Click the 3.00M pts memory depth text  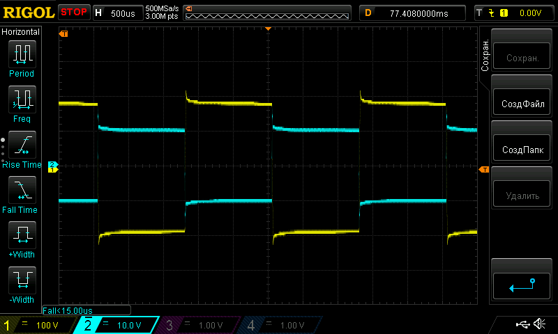click(162, 16)
